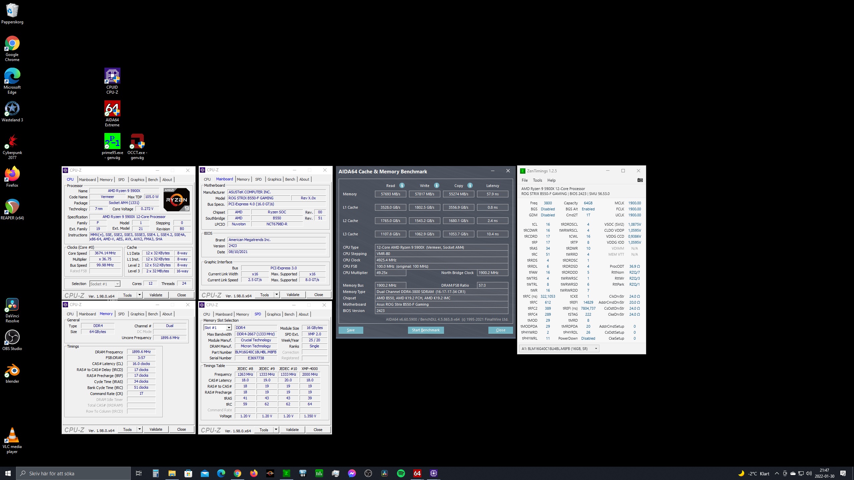Viewport: 854px width, 480px height.
Task: Select the CPUID CPU-Z desktop shortcut
Action: pyautogui.click(x=112, y=81)
